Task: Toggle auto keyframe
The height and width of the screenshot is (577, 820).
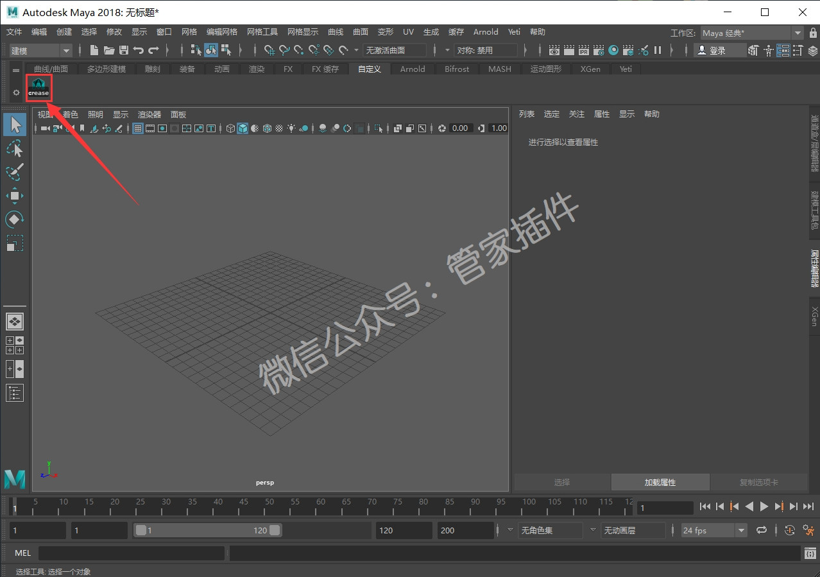Action: (790, 531)
